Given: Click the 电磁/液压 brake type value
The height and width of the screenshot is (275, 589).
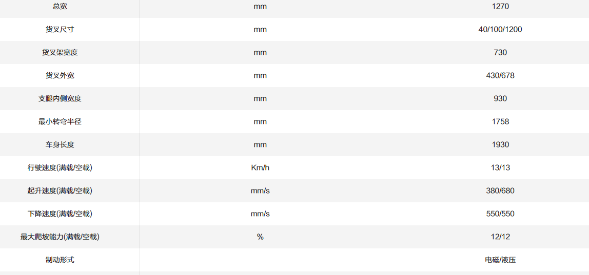Looking at the screenshot, I should point(500,260).
